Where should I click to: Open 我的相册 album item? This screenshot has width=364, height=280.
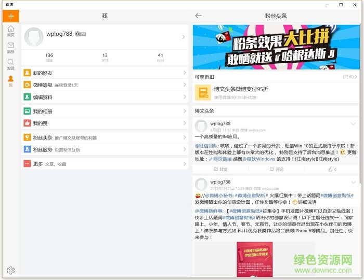pyautogui.click(x=104, y=111)
